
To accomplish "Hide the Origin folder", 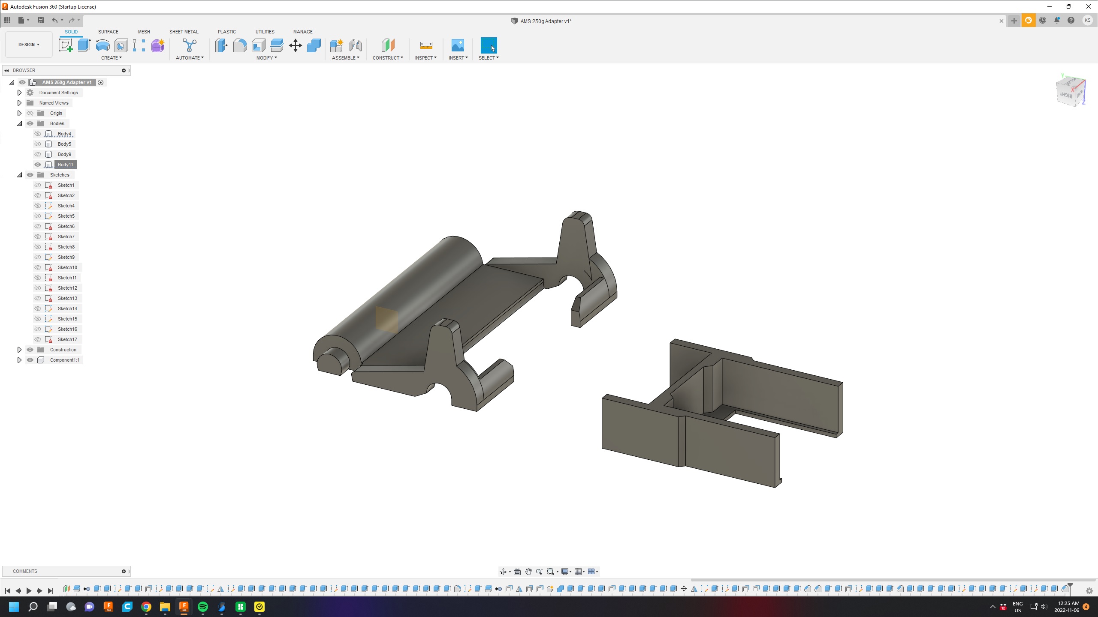I will click(30, 113).
